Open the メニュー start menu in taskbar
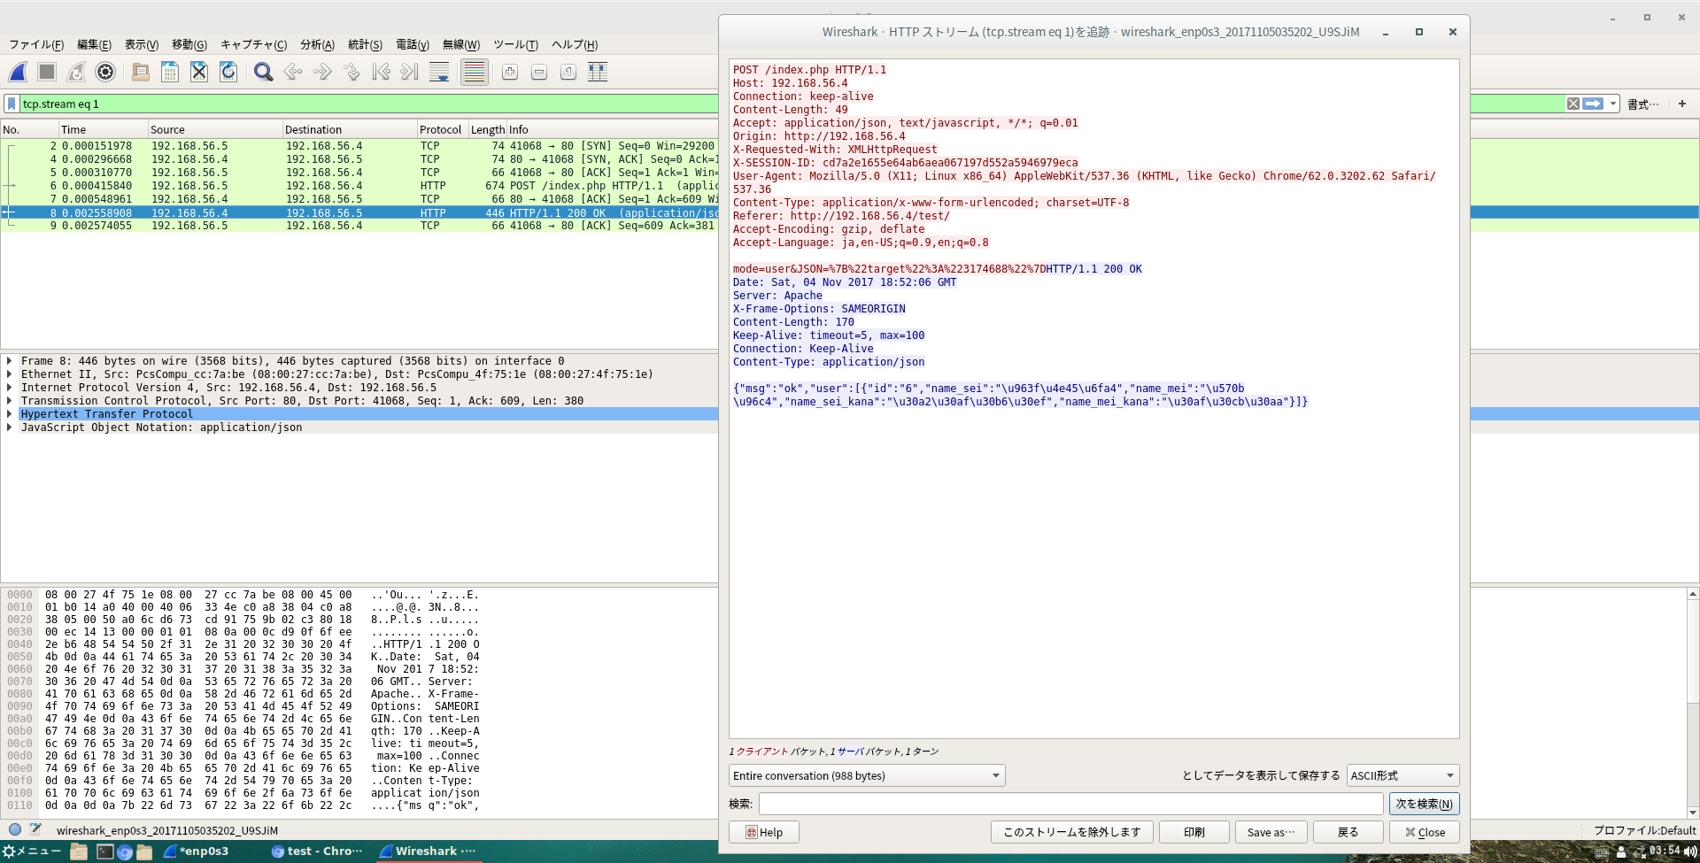The width and height of the screenshot is (1700, 863). pyautogui.click(x=33, y=851)
